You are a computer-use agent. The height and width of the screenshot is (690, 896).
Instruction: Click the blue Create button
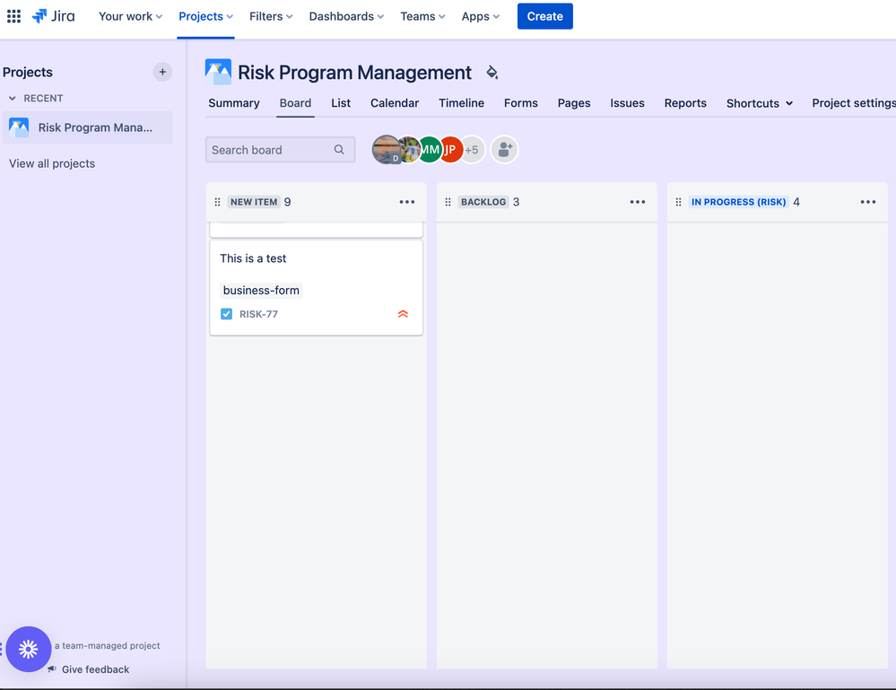click(544, 16)
